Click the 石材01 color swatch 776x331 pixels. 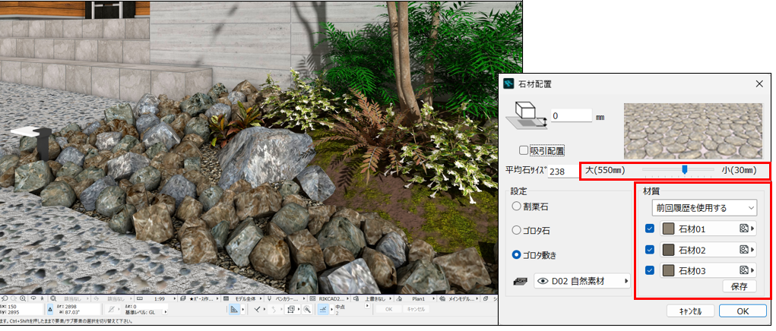click(x=668, y=229)
